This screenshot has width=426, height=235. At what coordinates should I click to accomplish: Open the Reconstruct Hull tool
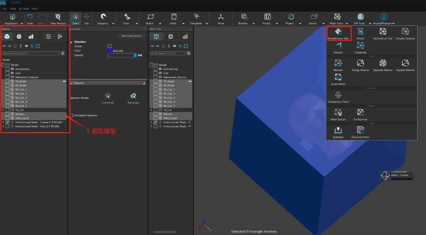(383, 32)
